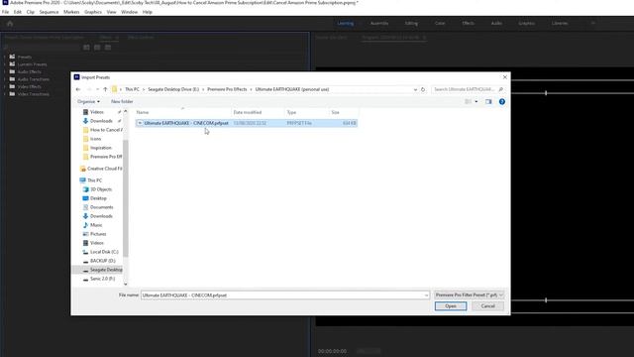
Task: Open the Window menu
Action: (x=129, y=12)
